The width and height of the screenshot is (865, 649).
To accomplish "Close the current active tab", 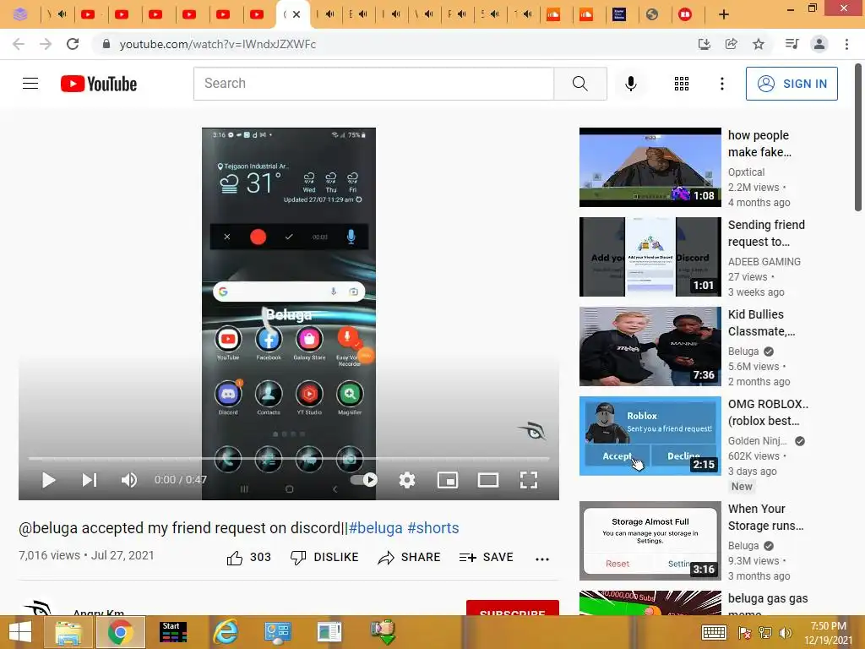I will pyautogui.click(x=296, y=14).
